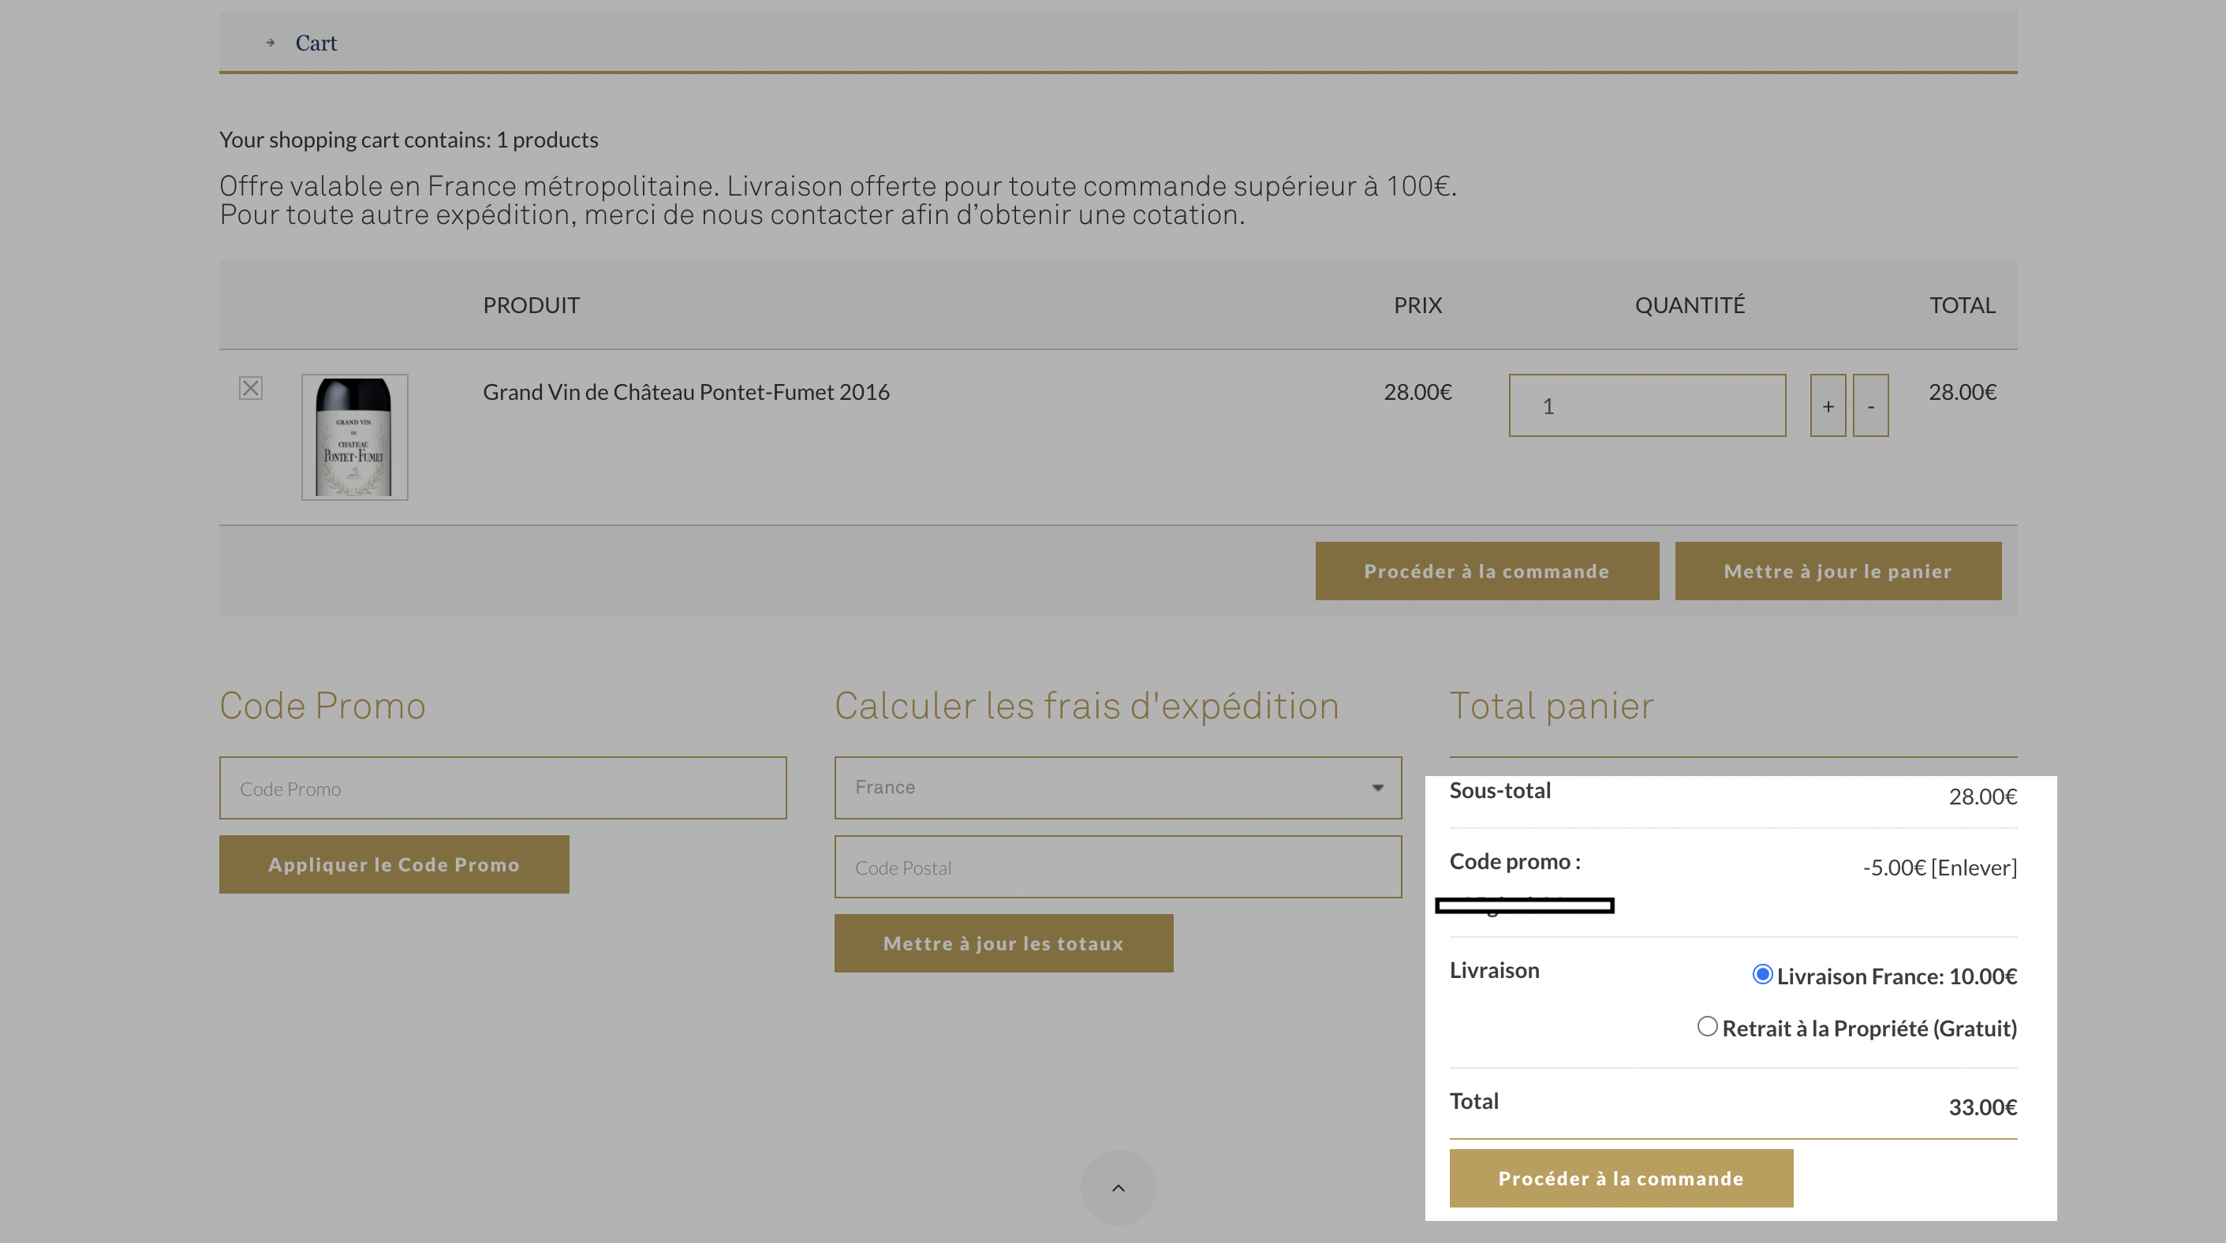Click Mettre à jour le panier
The image size is (2226, 1243).
[1838, 571]
